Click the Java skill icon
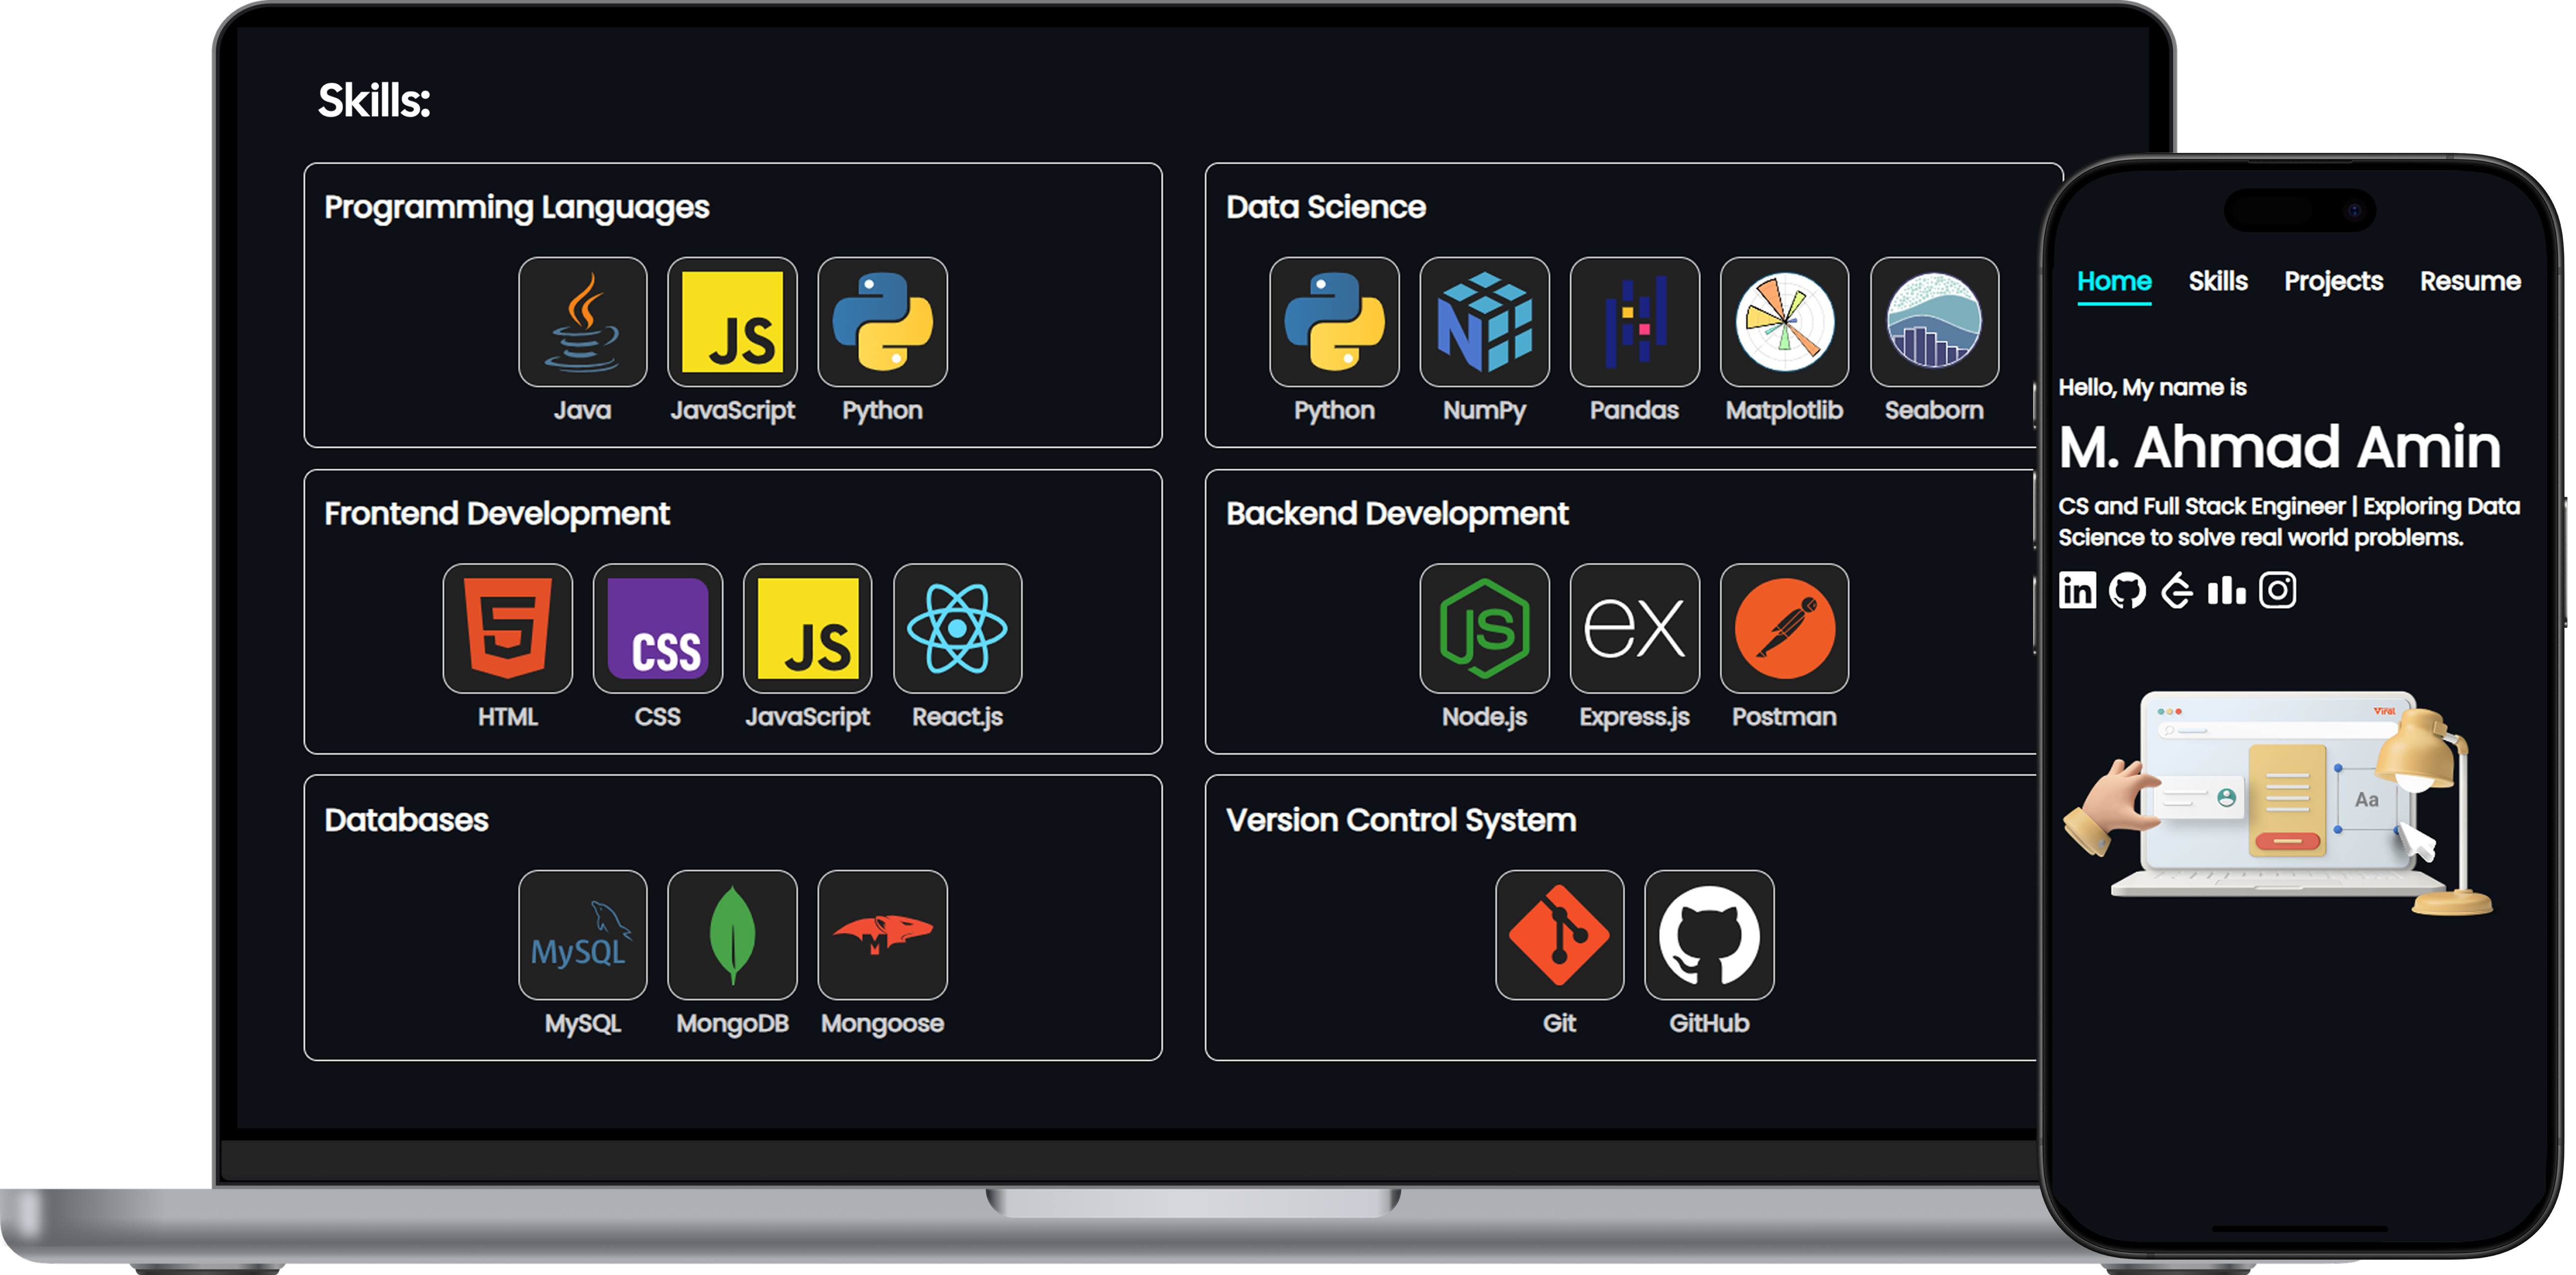2576x1275 pixels. 583,322
